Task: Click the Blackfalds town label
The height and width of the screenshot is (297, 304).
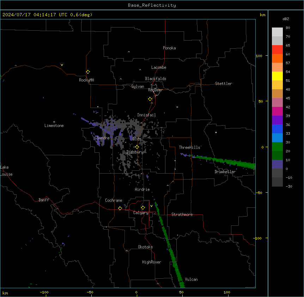Action: [156, 79]
